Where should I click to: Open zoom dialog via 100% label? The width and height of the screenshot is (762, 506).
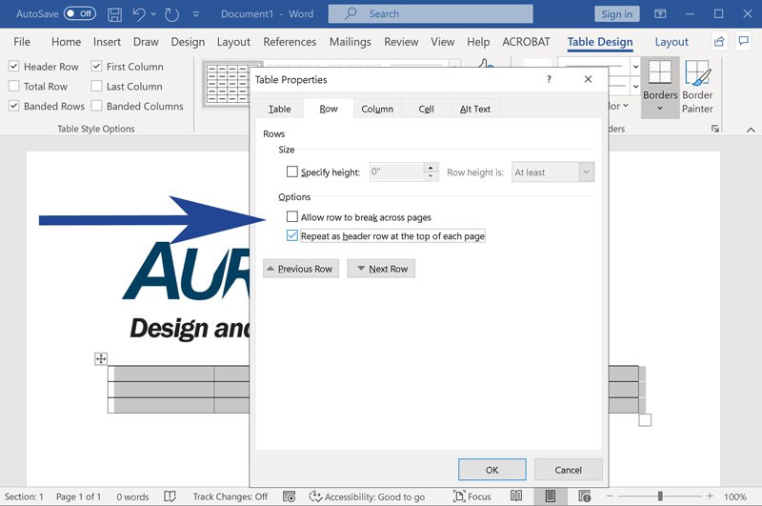coord(735,496)
